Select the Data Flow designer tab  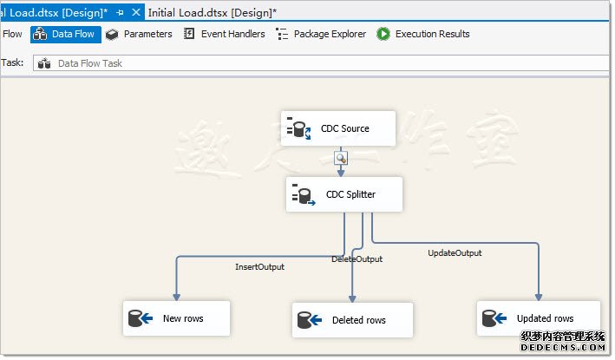66,34
